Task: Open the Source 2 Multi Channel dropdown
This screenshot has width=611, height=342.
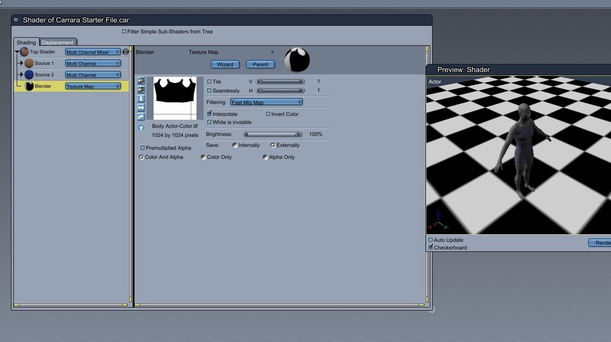Action: [x=93, y=75]
